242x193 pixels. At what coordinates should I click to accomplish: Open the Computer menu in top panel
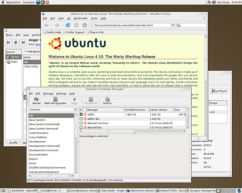point(29,2)
